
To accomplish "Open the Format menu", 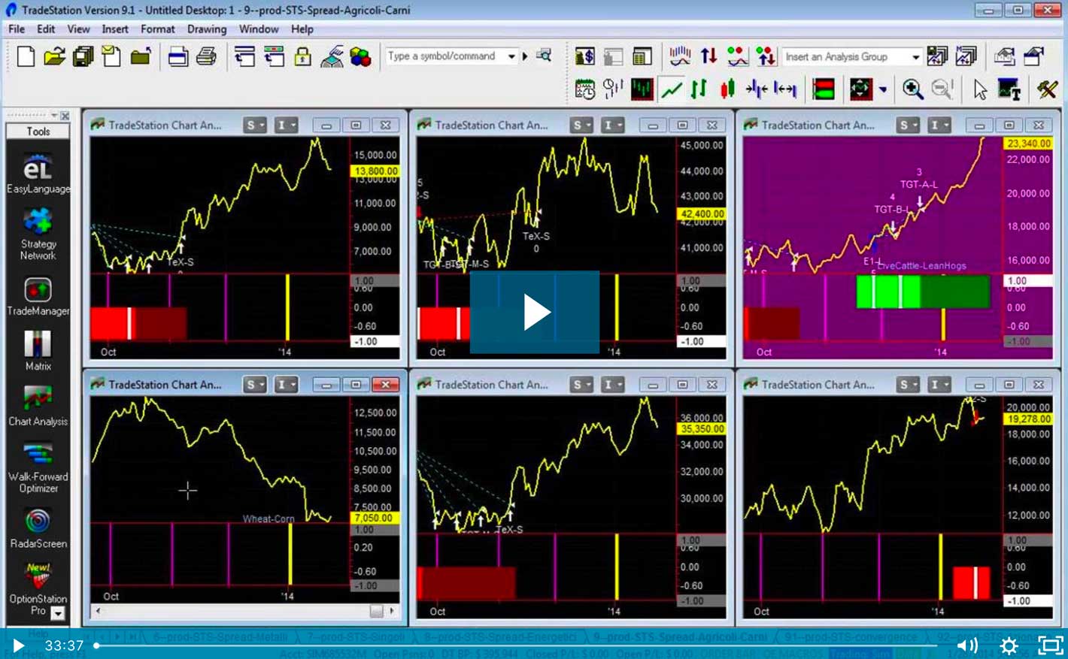I will point(157,29).
